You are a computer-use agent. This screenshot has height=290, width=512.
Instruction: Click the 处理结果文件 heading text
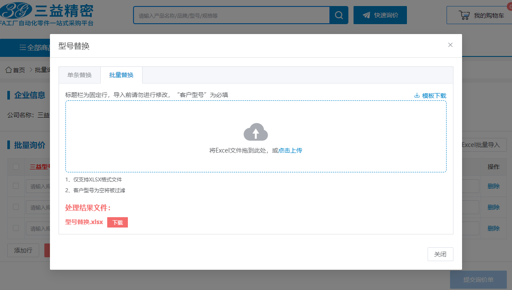[x=88, y=208]
